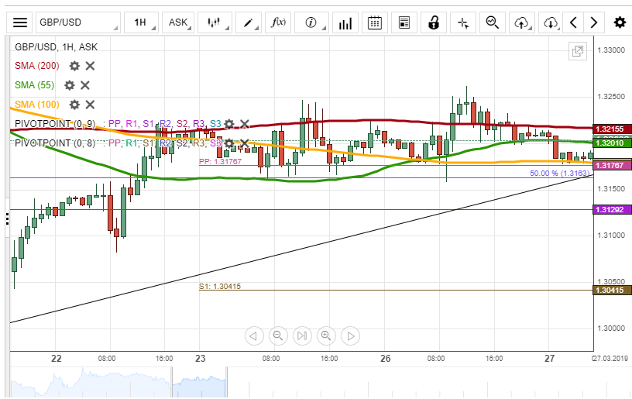632x399 pixels.
Task: Zoom out the chart using minus magnifier
Action: pos(277,335)
